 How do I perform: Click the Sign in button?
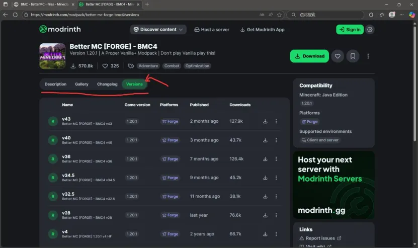[x=350, y=30]
